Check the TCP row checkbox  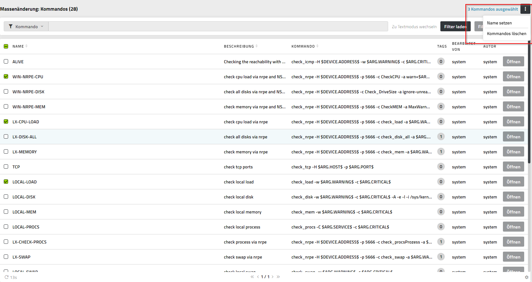(6, 167)
